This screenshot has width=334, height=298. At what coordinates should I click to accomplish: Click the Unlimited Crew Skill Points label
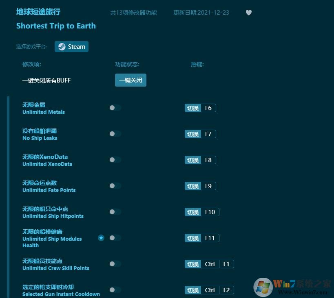tap(56, 268)
